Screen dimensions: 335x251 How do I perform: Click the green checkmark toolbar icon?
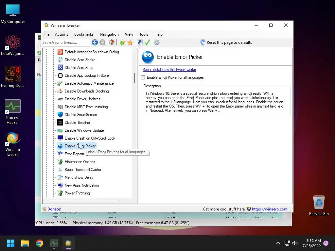coord(147,42)
